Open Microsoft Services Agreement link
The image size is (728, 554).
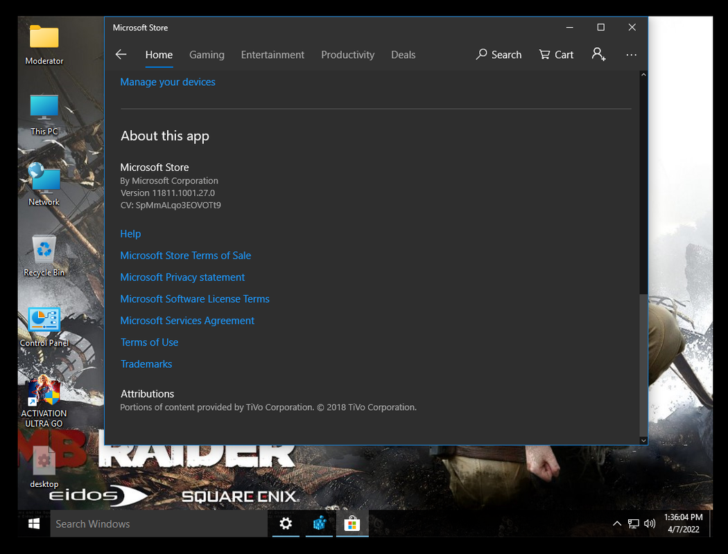[187, 321]
